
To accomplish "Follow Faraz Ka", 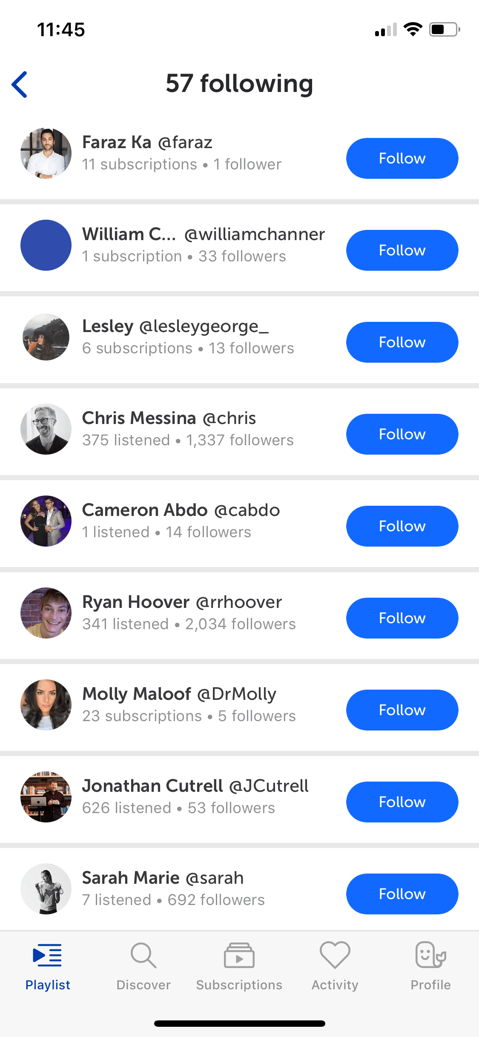I will point(402,158).
